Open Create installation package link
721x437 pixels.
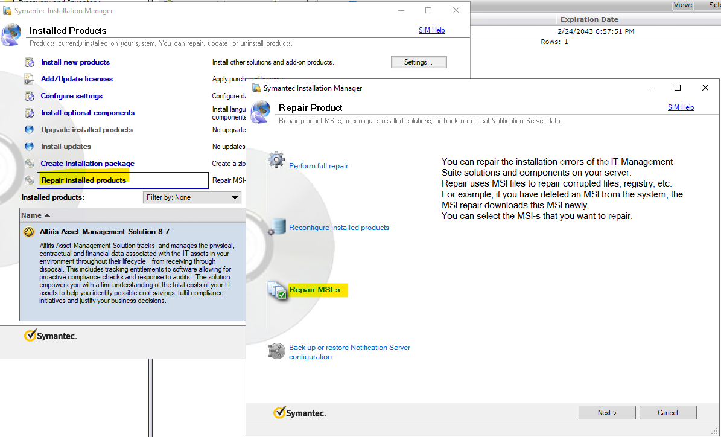87,164
